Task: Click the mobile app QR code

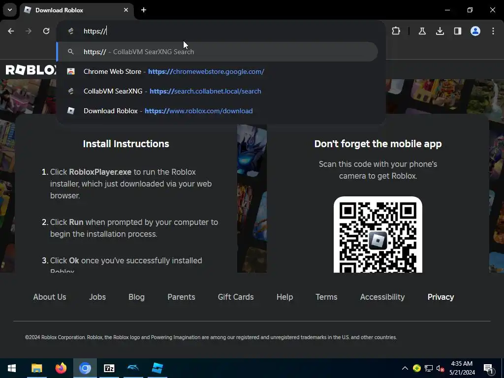Action: click(378, 235)
